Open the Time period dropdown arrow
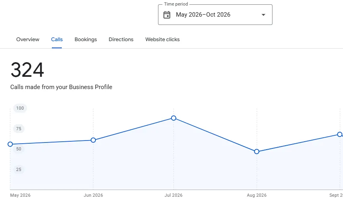Viewport: 343px width, 207px height. [x=263, y=15]
